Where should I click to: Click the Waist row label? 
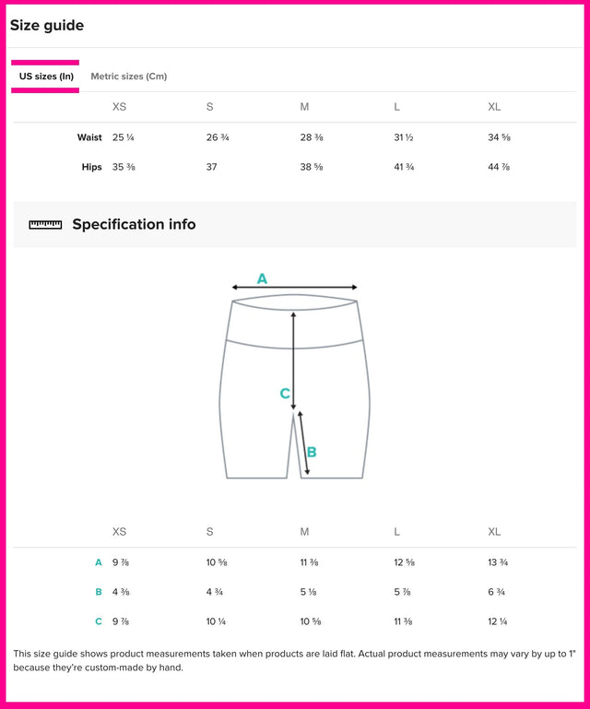tap(89, 137)
